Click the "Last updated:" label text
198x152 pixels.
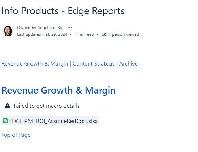click(x=30, y=34)
